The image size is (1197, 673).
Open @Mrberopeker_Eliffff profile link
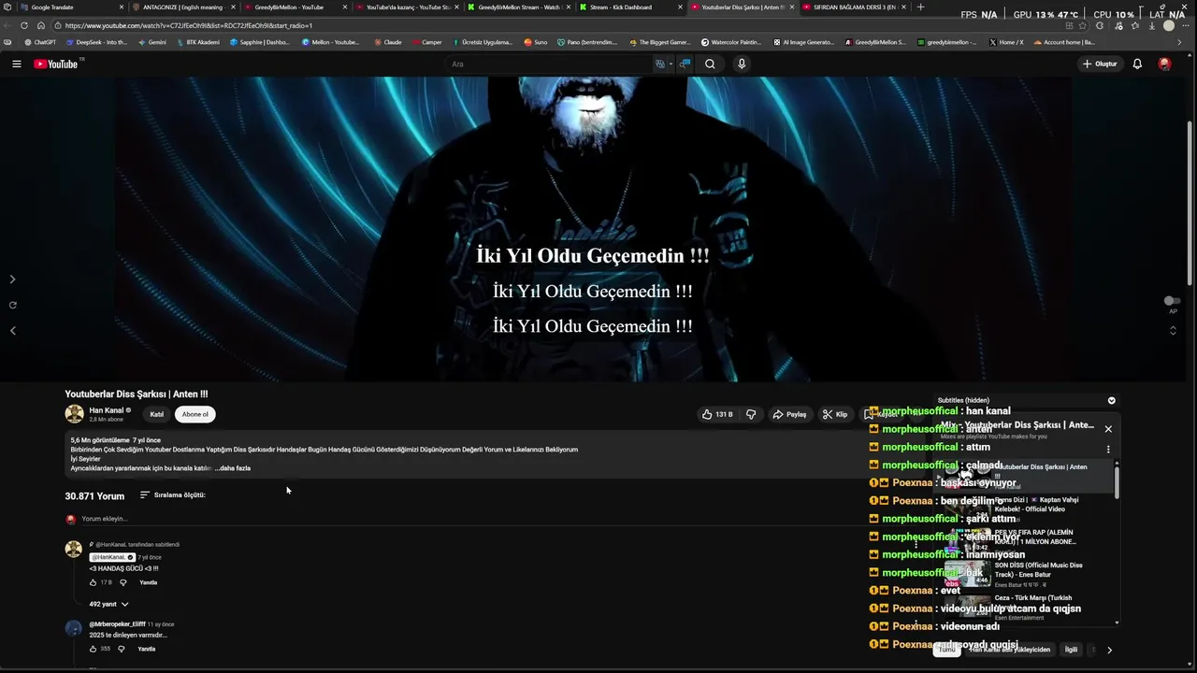tap(117, 624)
